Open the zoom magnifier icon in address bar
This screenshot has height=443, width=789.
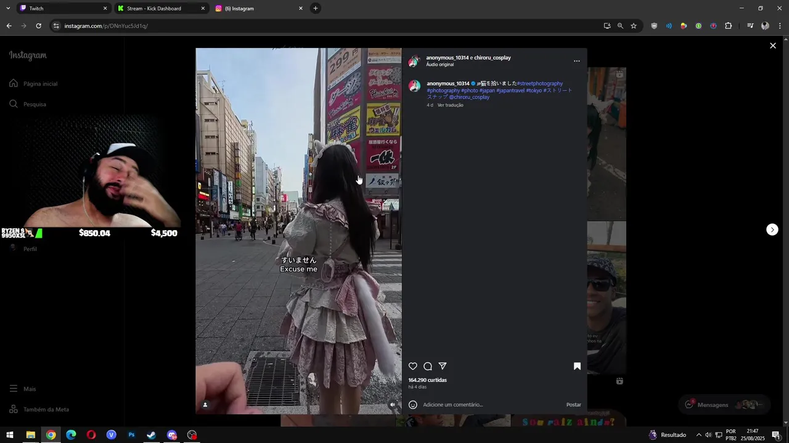click(620, 26)
